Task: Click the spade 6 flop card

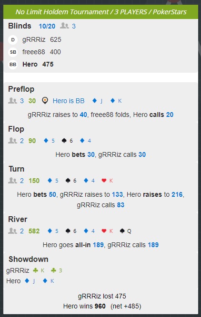Action: coord(67,141)
